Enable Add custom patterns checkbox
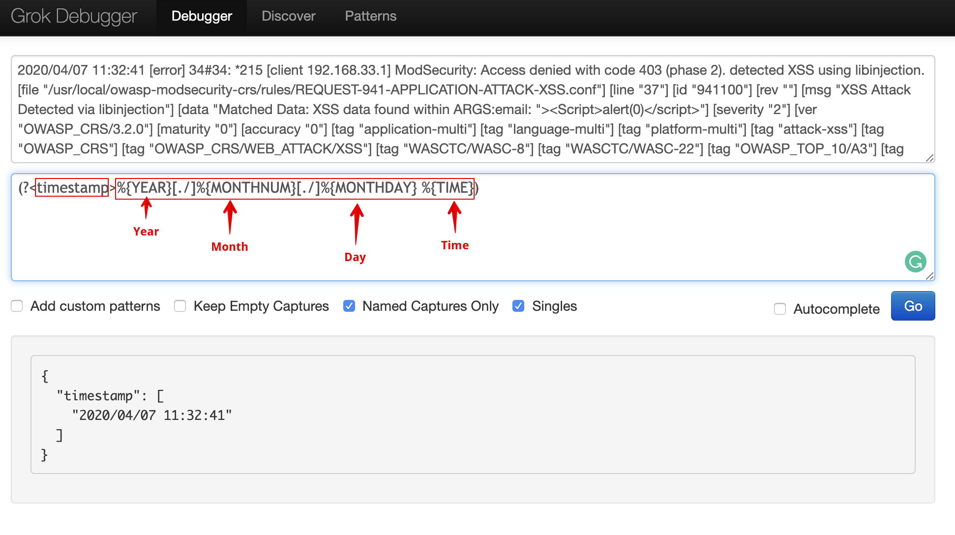 (17, 306)
